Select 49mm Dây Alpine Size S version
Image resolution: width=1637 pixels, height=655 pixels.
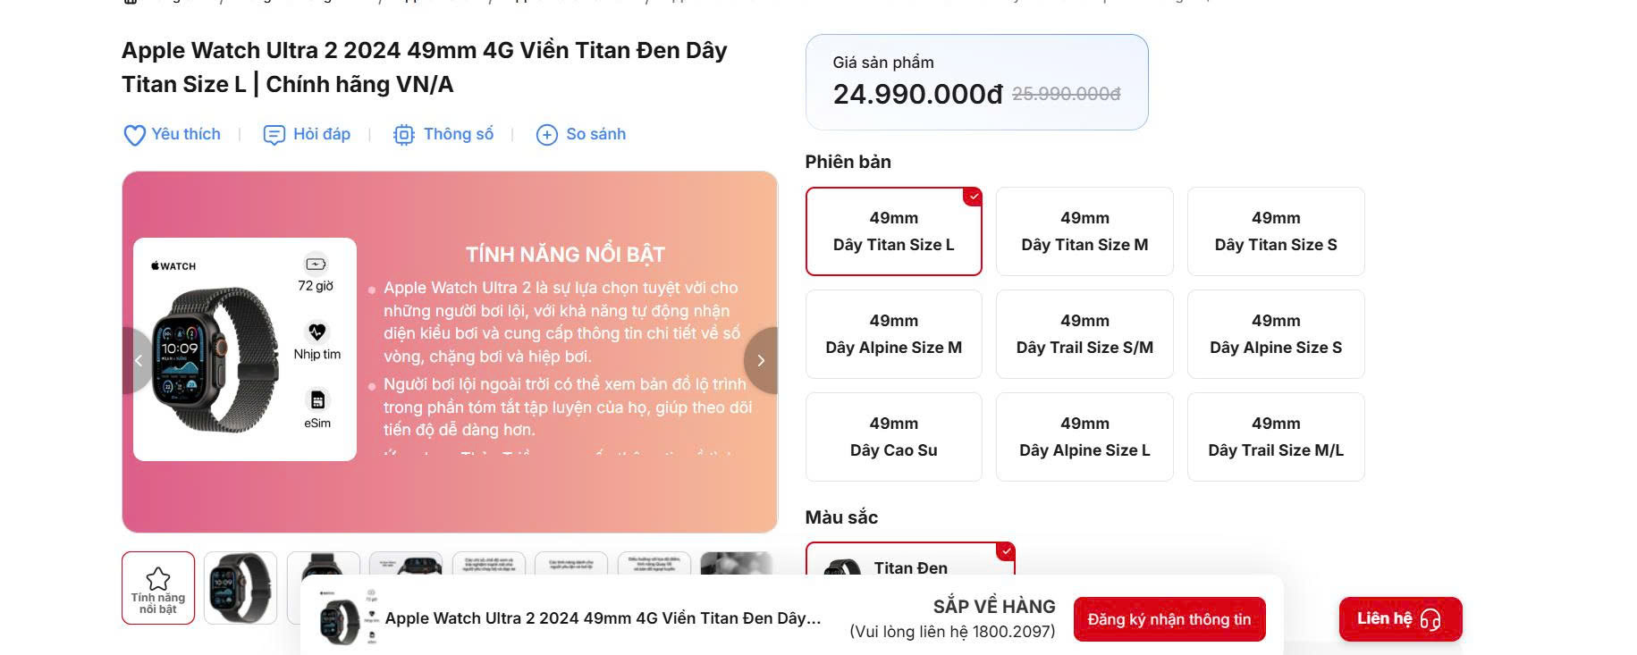click(x=1276, y=334)
